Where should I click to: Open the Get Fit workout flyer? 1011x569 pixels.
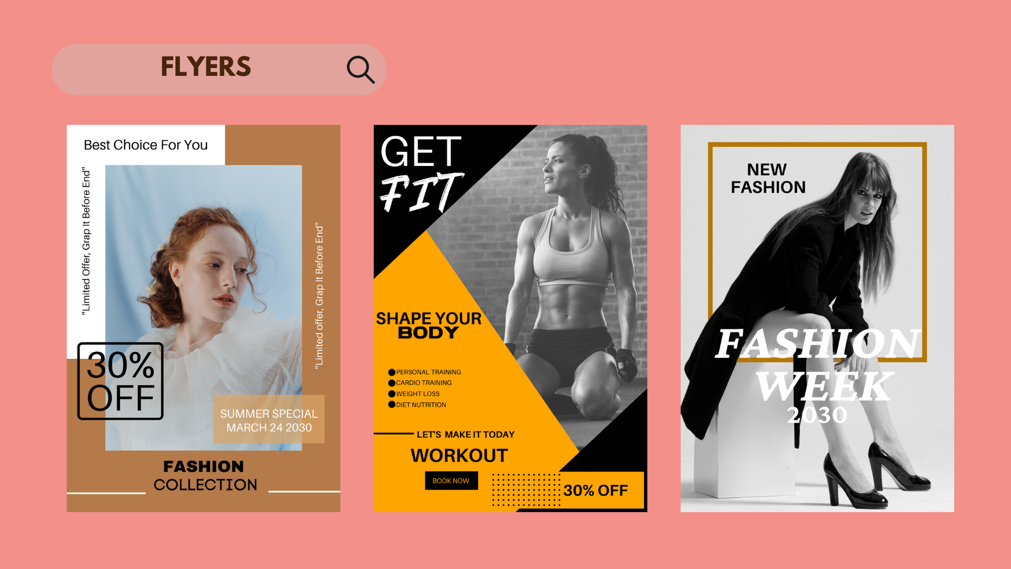pyautogui.click(x=510, y=318)
